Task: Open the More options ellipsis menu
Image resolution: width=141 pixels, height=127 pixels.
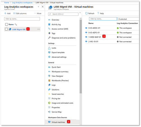Action: [38, 13]
